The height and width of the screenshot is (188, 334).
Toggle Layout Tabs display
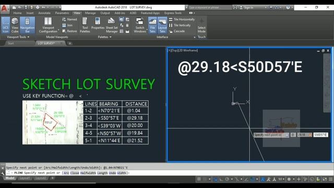coord(162,25)
